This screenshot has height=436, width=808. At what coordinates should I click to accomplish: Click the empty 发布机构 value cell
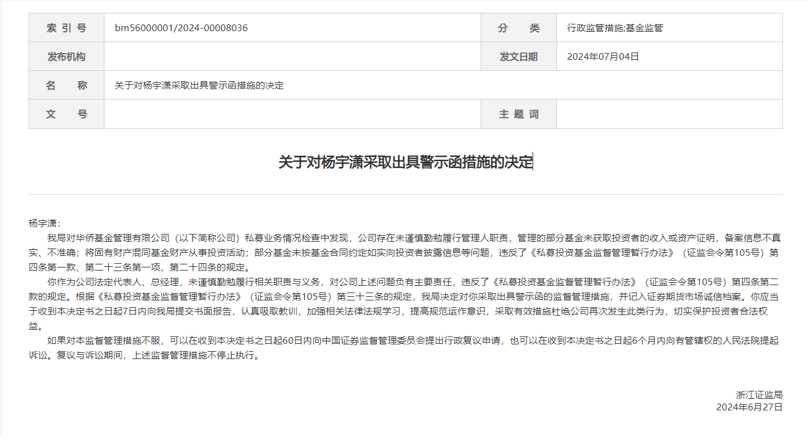pyautogui.click(x=292, y=57)
